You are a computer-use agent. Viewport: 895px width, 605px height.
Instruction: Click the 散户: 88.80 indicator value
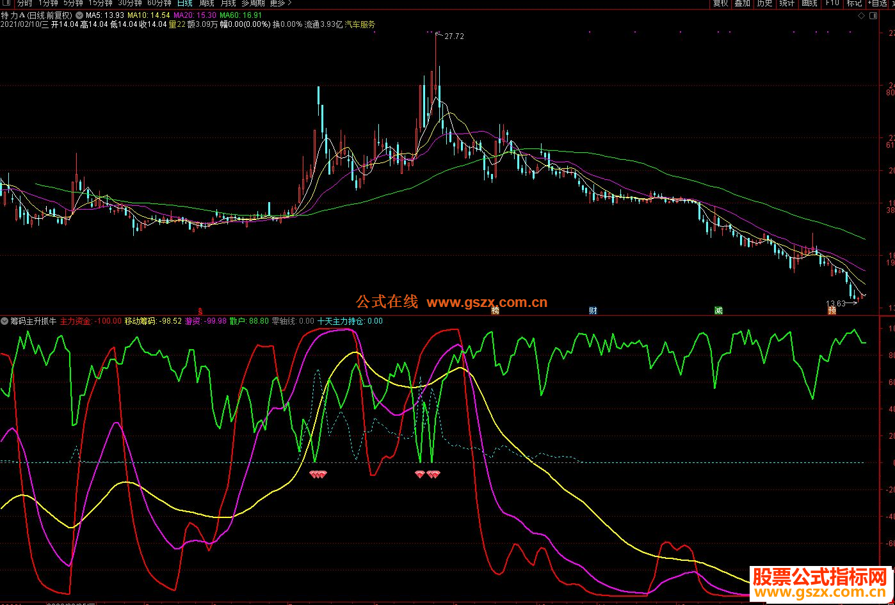[x=249, y=321]
